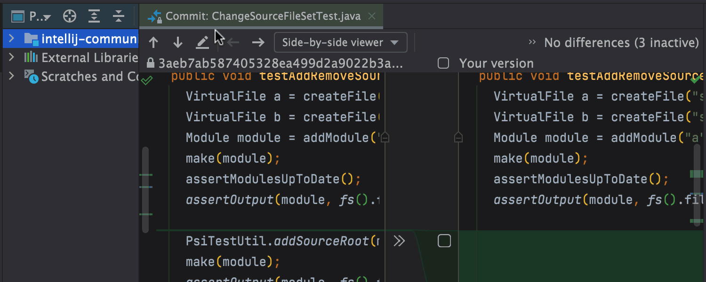706x282 pixels.
Task: Close the ChangeSourceFileSetTest.java commit tab
Action: coord(372,16)
